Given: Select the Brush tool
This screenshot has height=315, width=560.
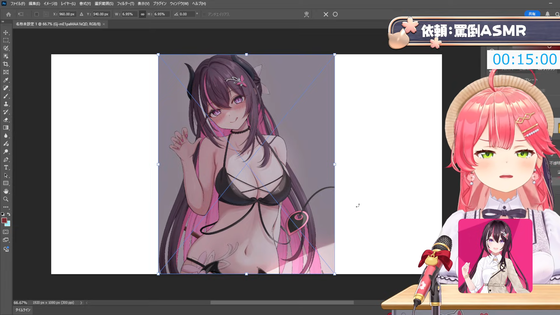Looking at the screenshot, I should tap(6, 96).
